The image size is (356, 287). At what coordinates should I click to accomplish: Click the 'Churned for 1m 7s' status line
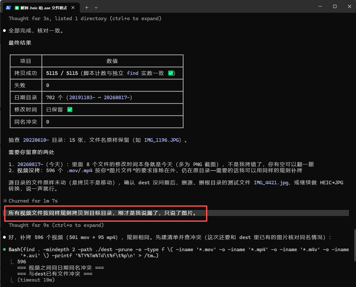coord(33,201)
